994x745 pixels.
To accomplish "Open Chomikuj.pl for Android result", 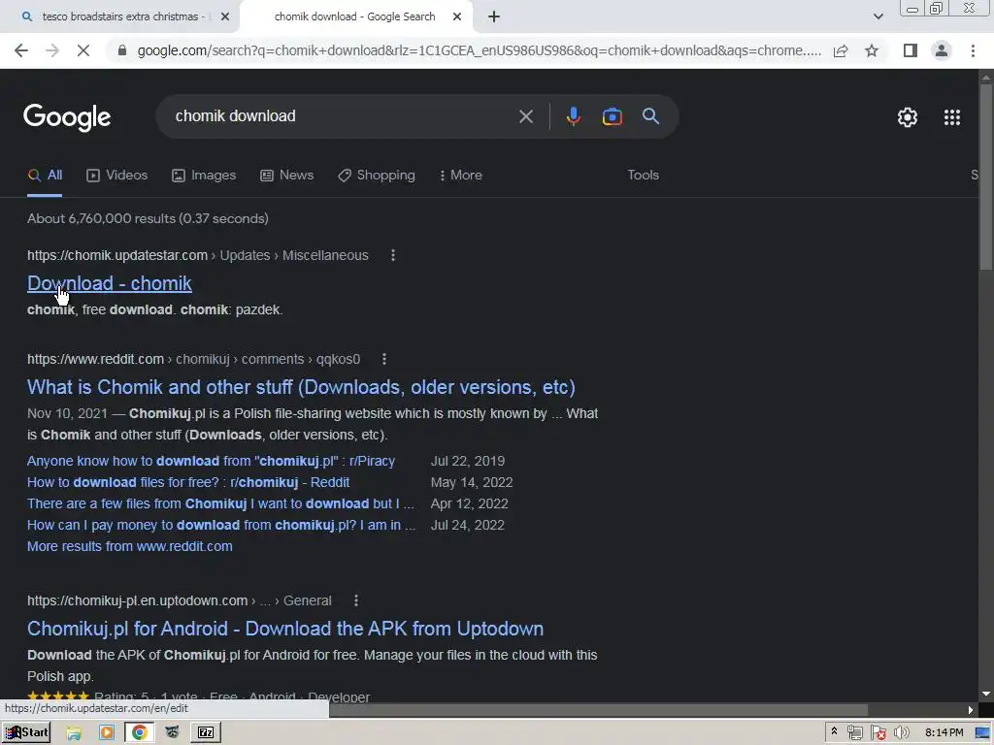I will (x=285, y=629).
